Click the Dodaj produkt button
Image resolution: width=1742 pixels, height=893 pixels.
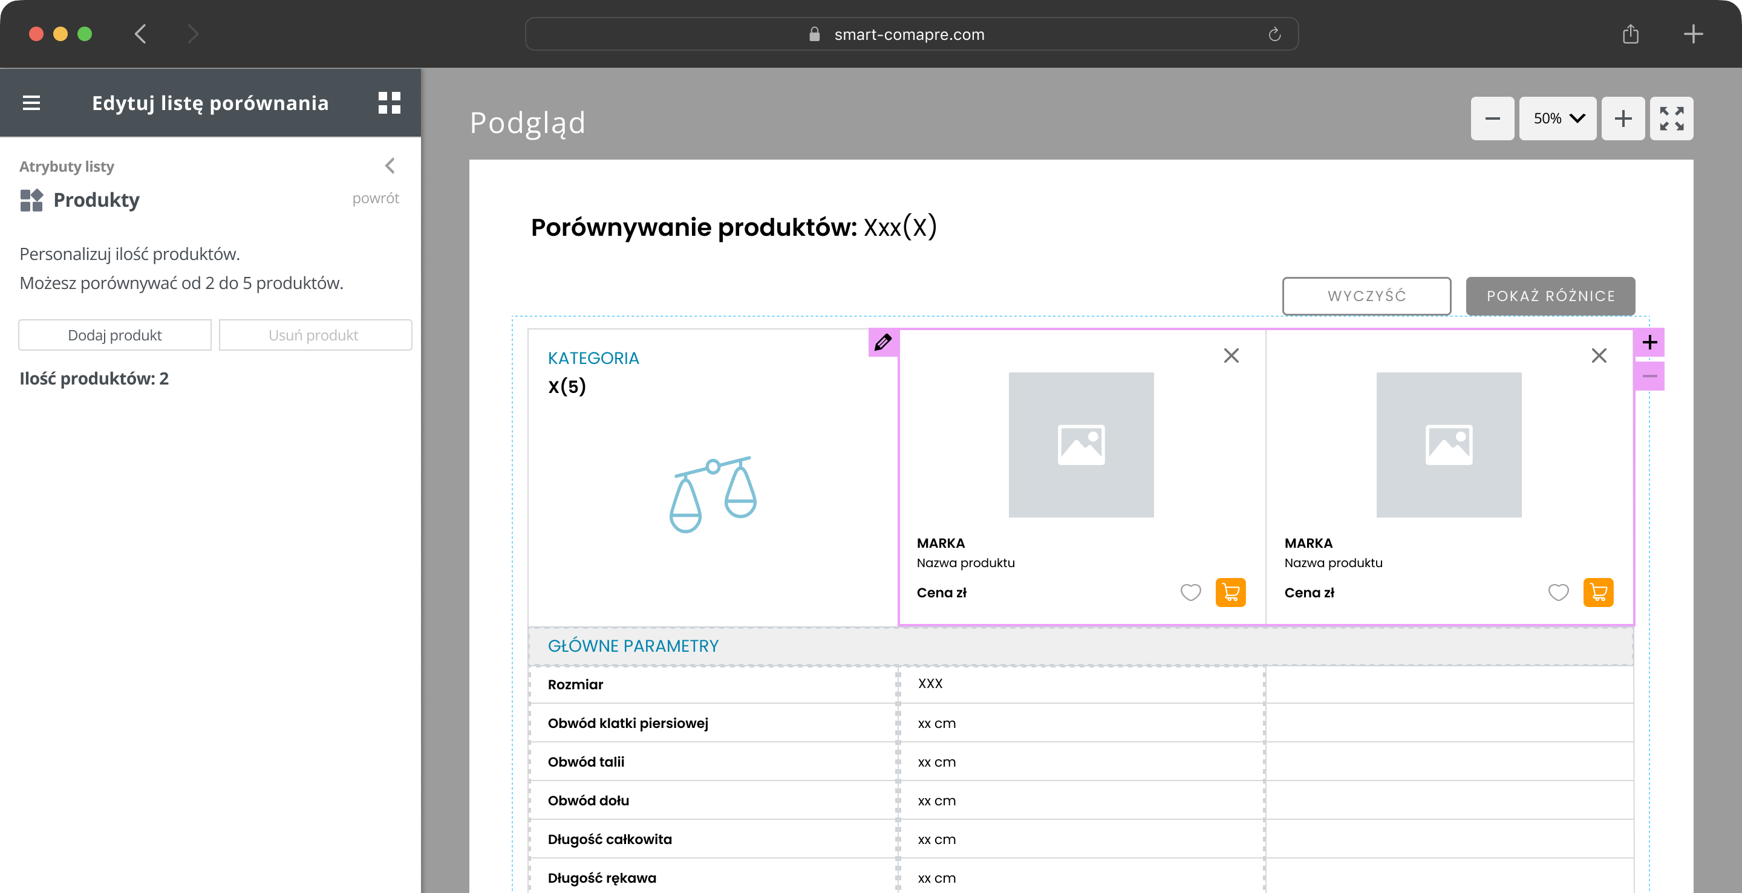pyautogui.click(x=115, y=336)
